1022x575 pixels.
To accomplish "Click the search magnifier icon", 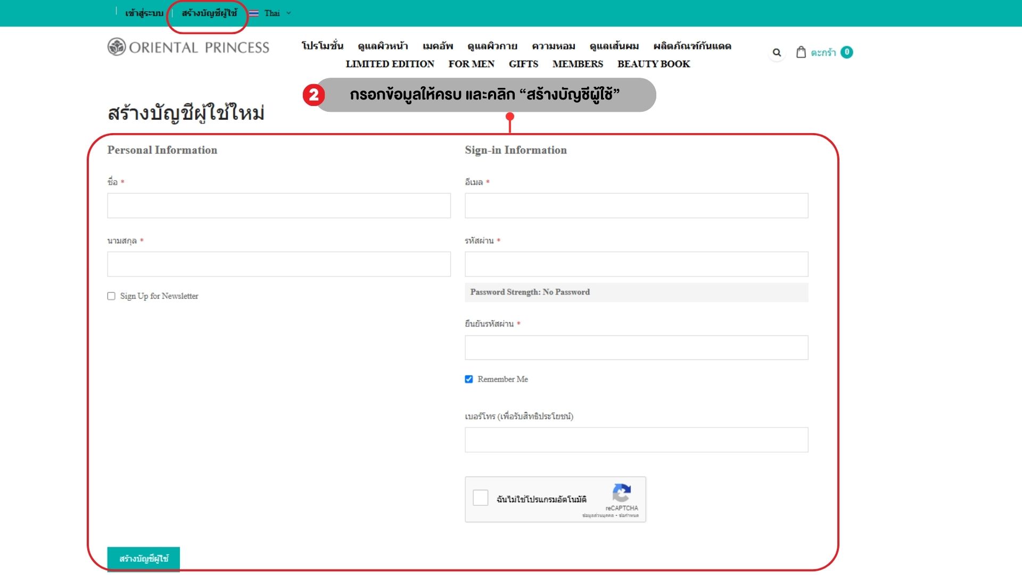I will coord(777,53).
